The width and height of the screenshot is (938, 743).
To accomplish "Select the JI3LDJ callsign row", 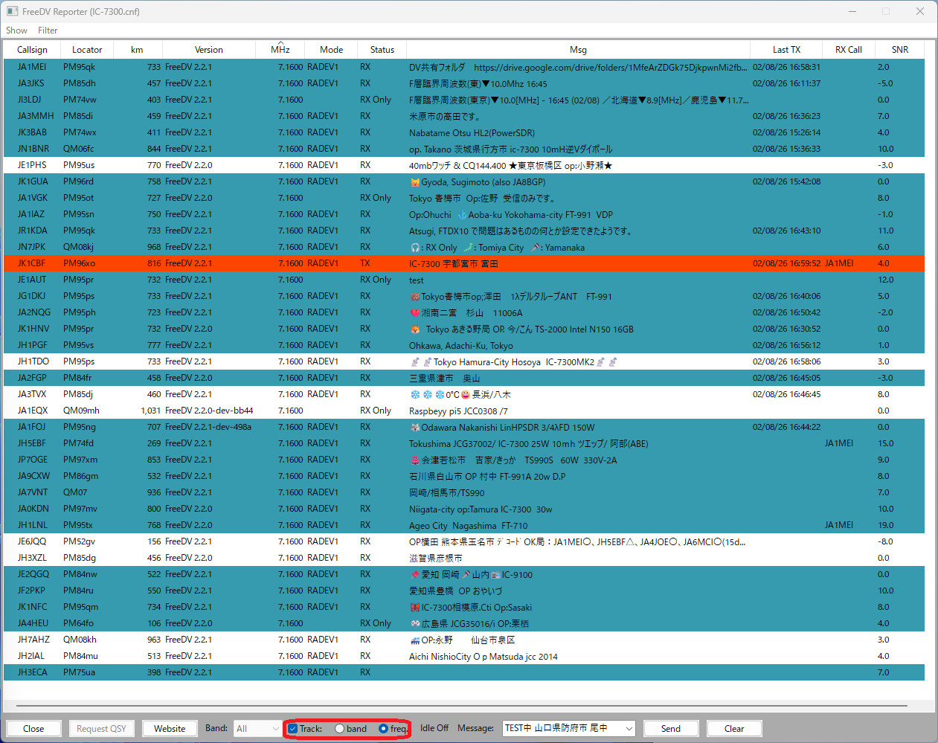I will (x=464, y=100).
